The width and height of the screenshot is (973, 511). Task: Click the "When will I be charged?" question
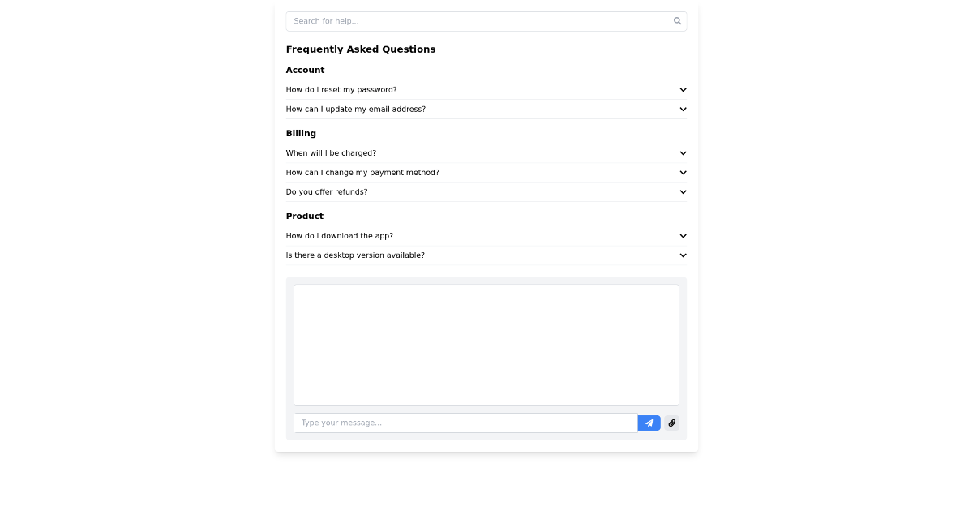330,152
